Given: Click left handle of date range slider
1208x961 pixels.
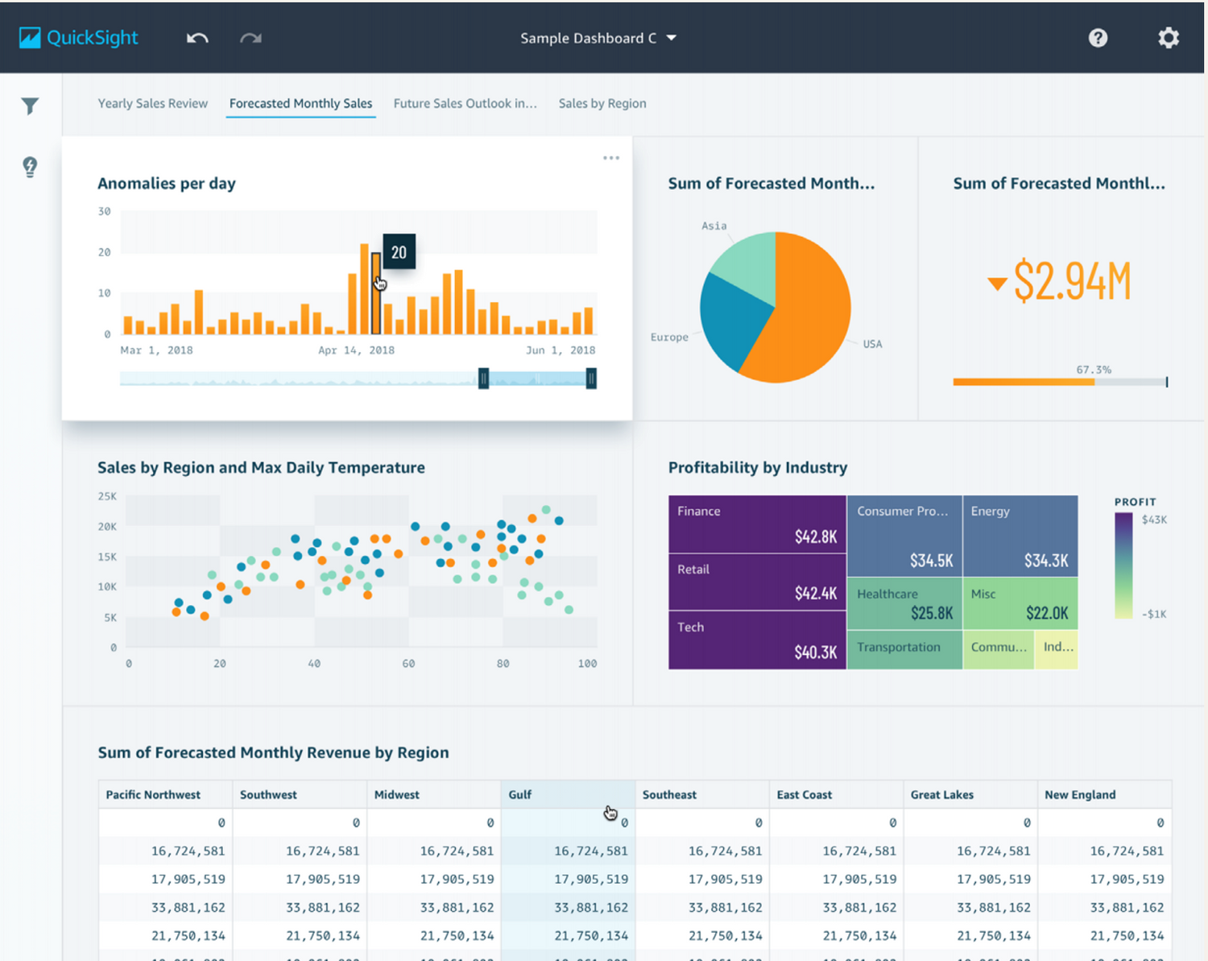Looking at the screenshot, I should point(483,379).
